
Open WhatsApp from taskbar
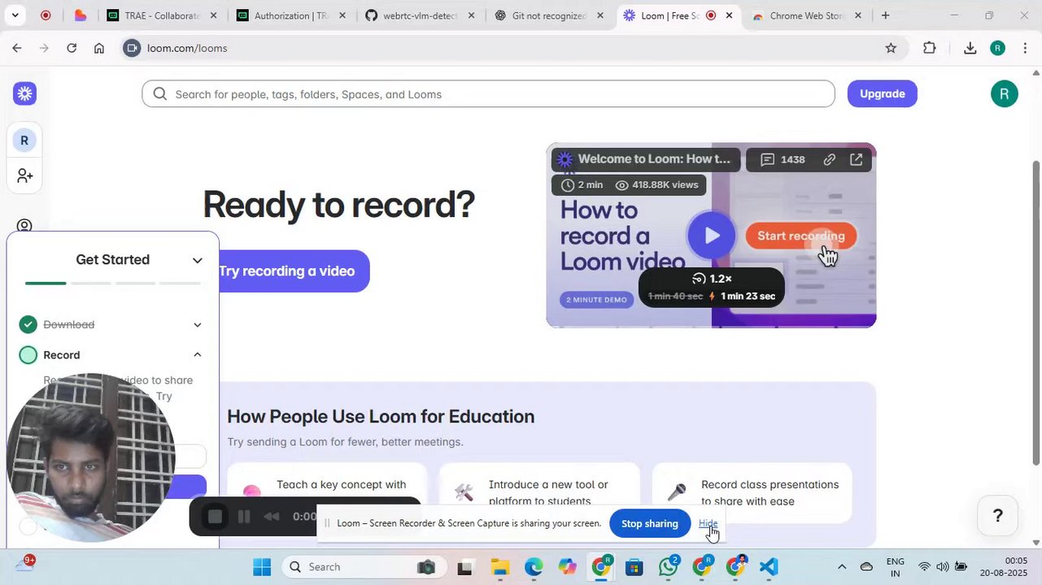[669, 567]
